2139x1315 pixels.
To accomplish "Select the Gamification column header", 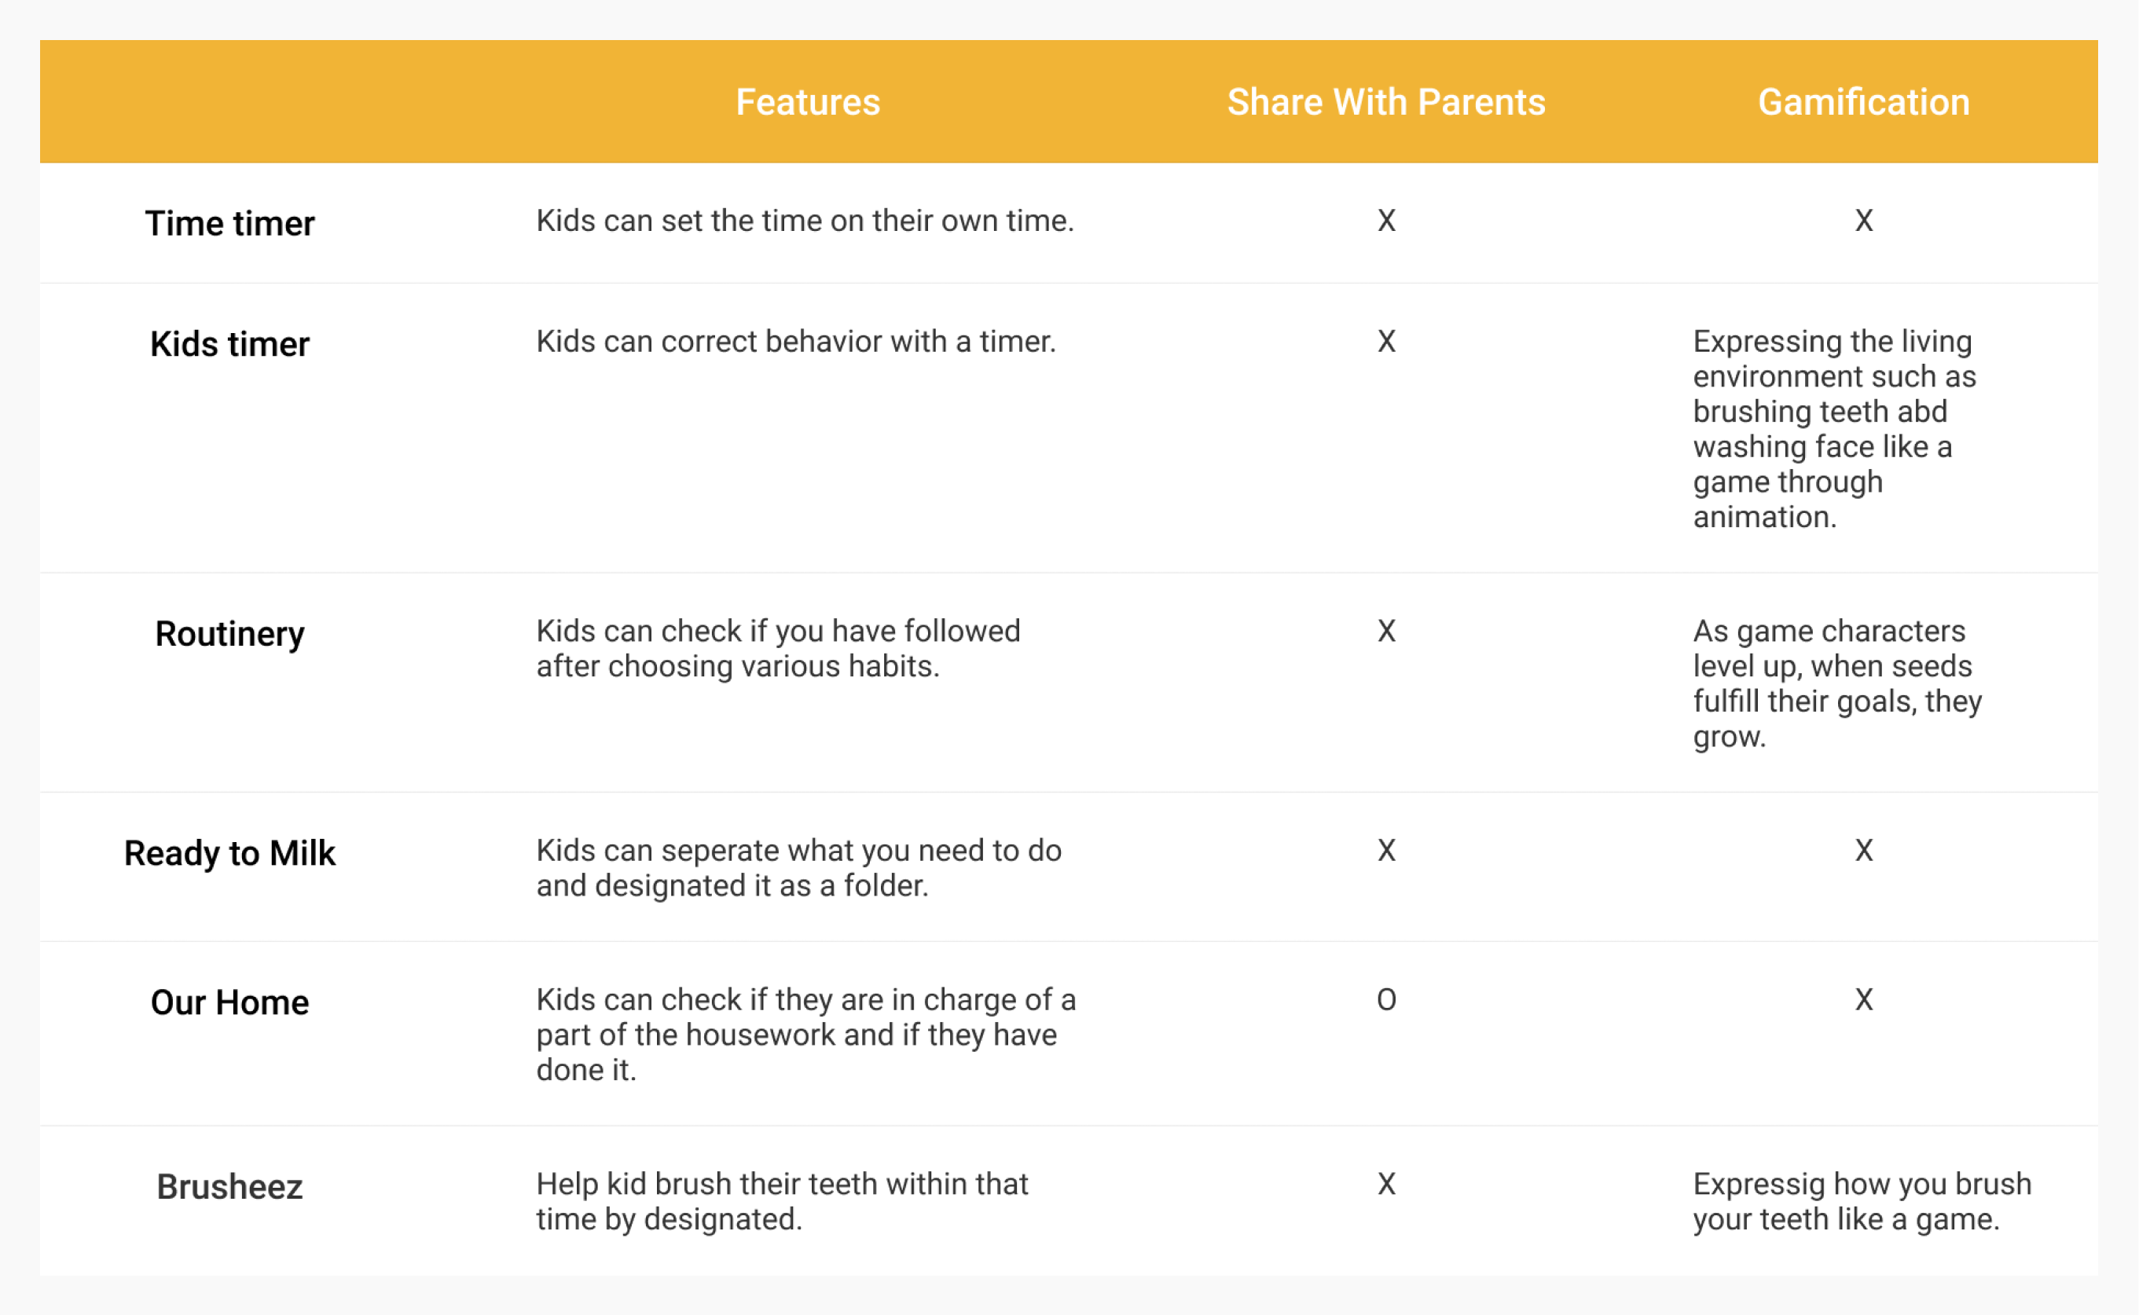I will [x=1863, y=102].
